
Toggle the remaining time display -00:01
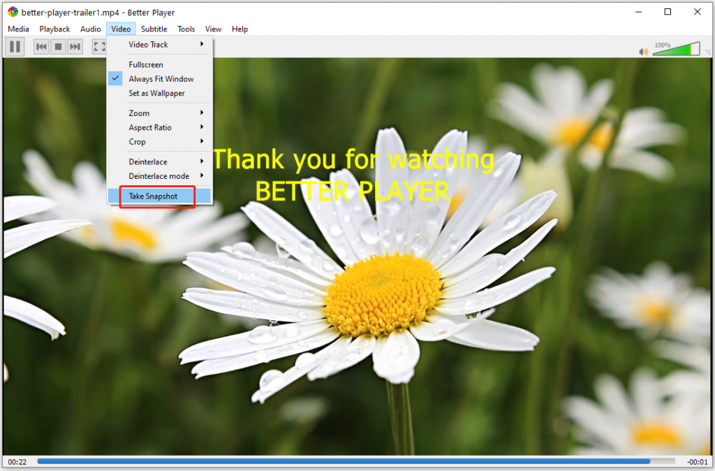pyautogui.click(x=698, y=462)
